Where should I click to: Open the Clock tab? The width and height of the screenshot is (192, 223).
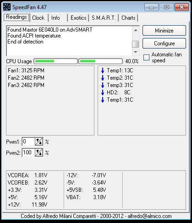(38, 18)
